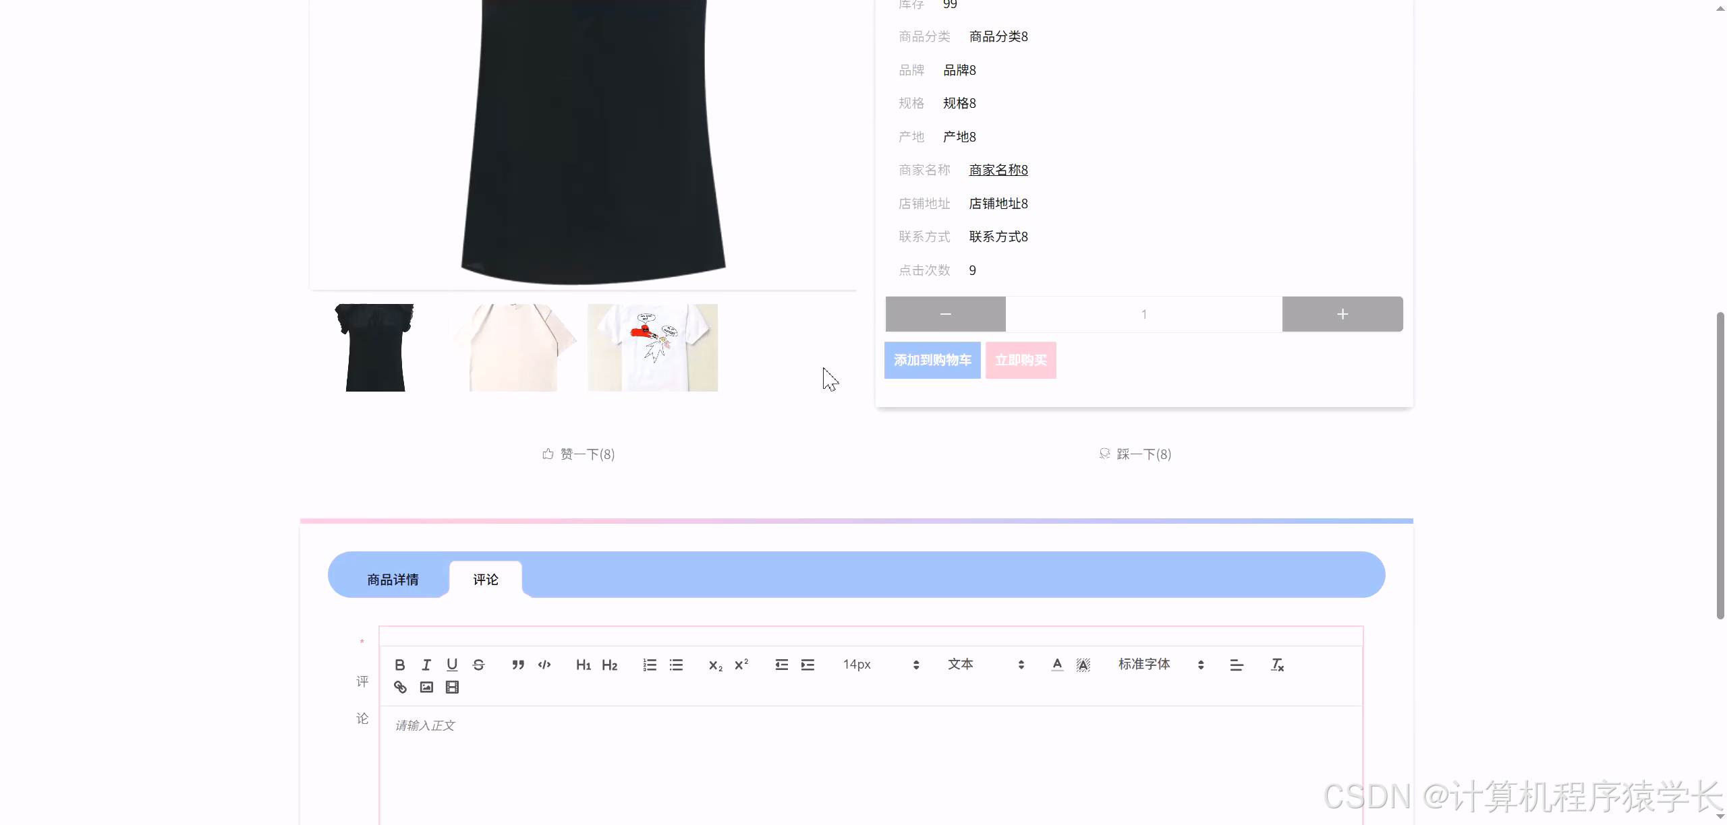
Task: Apply superscript formatting
Action: pyautogui.click(x=741, y=665)
